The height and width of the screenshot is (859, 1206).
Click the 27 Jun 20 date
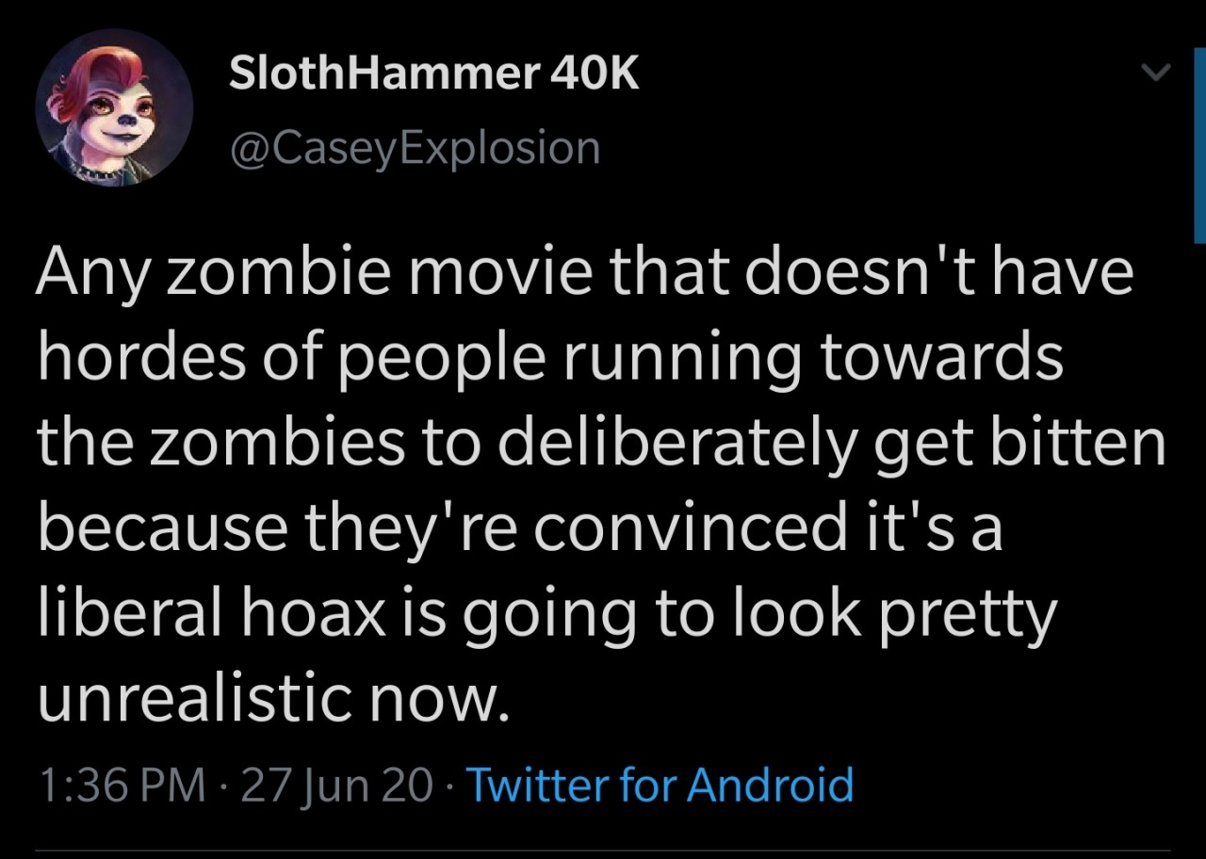[x=336, y=785]
